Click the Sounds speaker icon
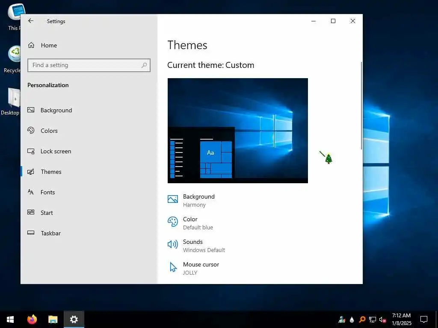 click(x=173, y=244)
